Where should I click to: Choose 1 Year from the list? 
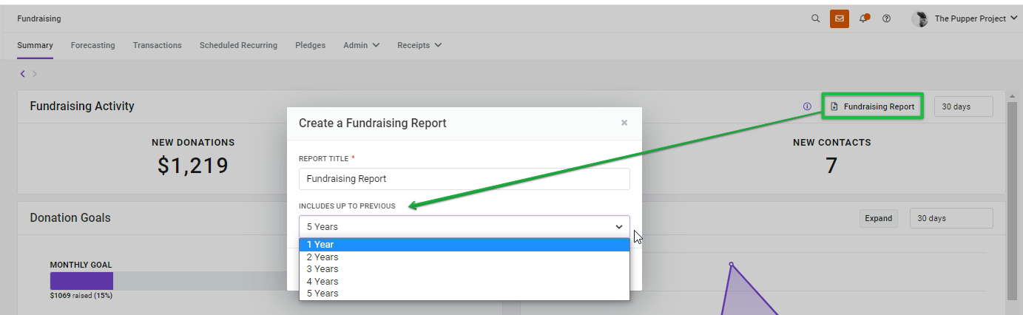click(464, 245)
